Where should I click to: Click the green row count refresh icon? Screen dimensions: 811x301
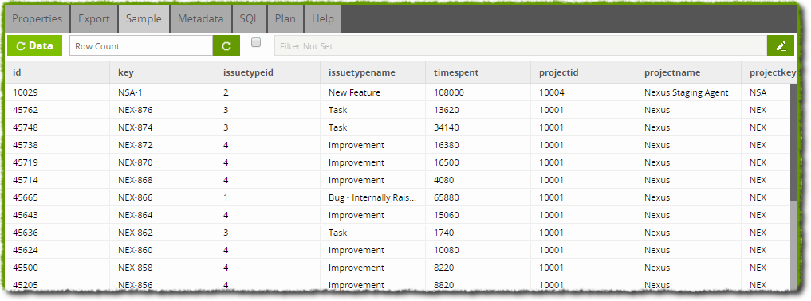226,46
